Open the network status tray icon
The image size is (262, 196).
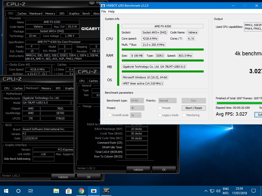(x=212, y=191)
